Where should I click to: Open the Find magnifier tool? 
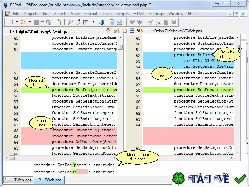tap(70, 22)
